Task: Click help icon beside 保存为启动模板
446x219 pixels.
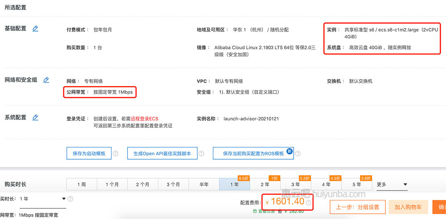Action: [116, 153]
